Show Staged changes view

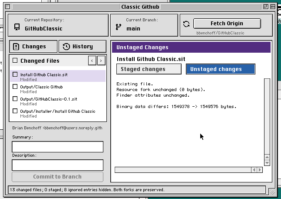149,69
